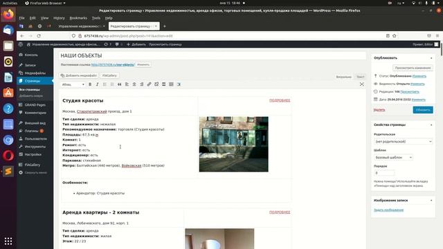Image resolution: width=443 pixels, height=249 pixels.
Task: Click the Удалить link in the publish box
Action: pos(379,110)
